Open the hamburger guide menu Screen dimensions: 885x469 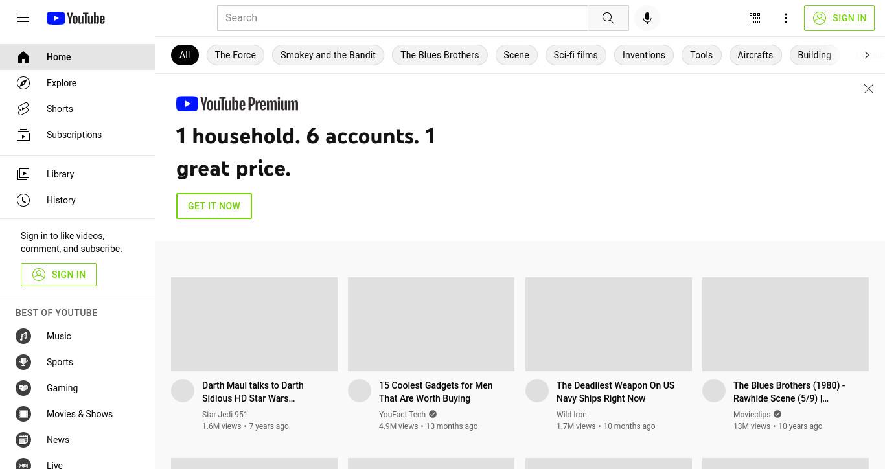coord(23,18)
